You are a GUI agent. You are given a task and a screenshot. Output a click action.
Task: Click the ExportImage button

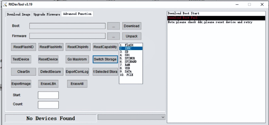21,84
